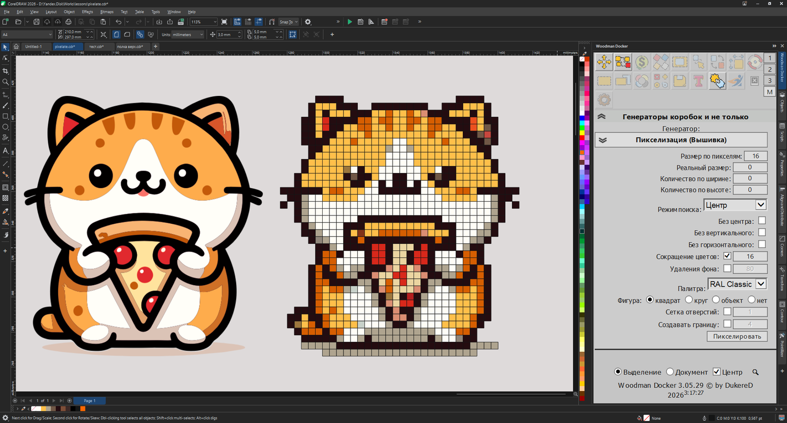
Task: Open the zoom level 113% dropdown
Action: coord(214,22)
